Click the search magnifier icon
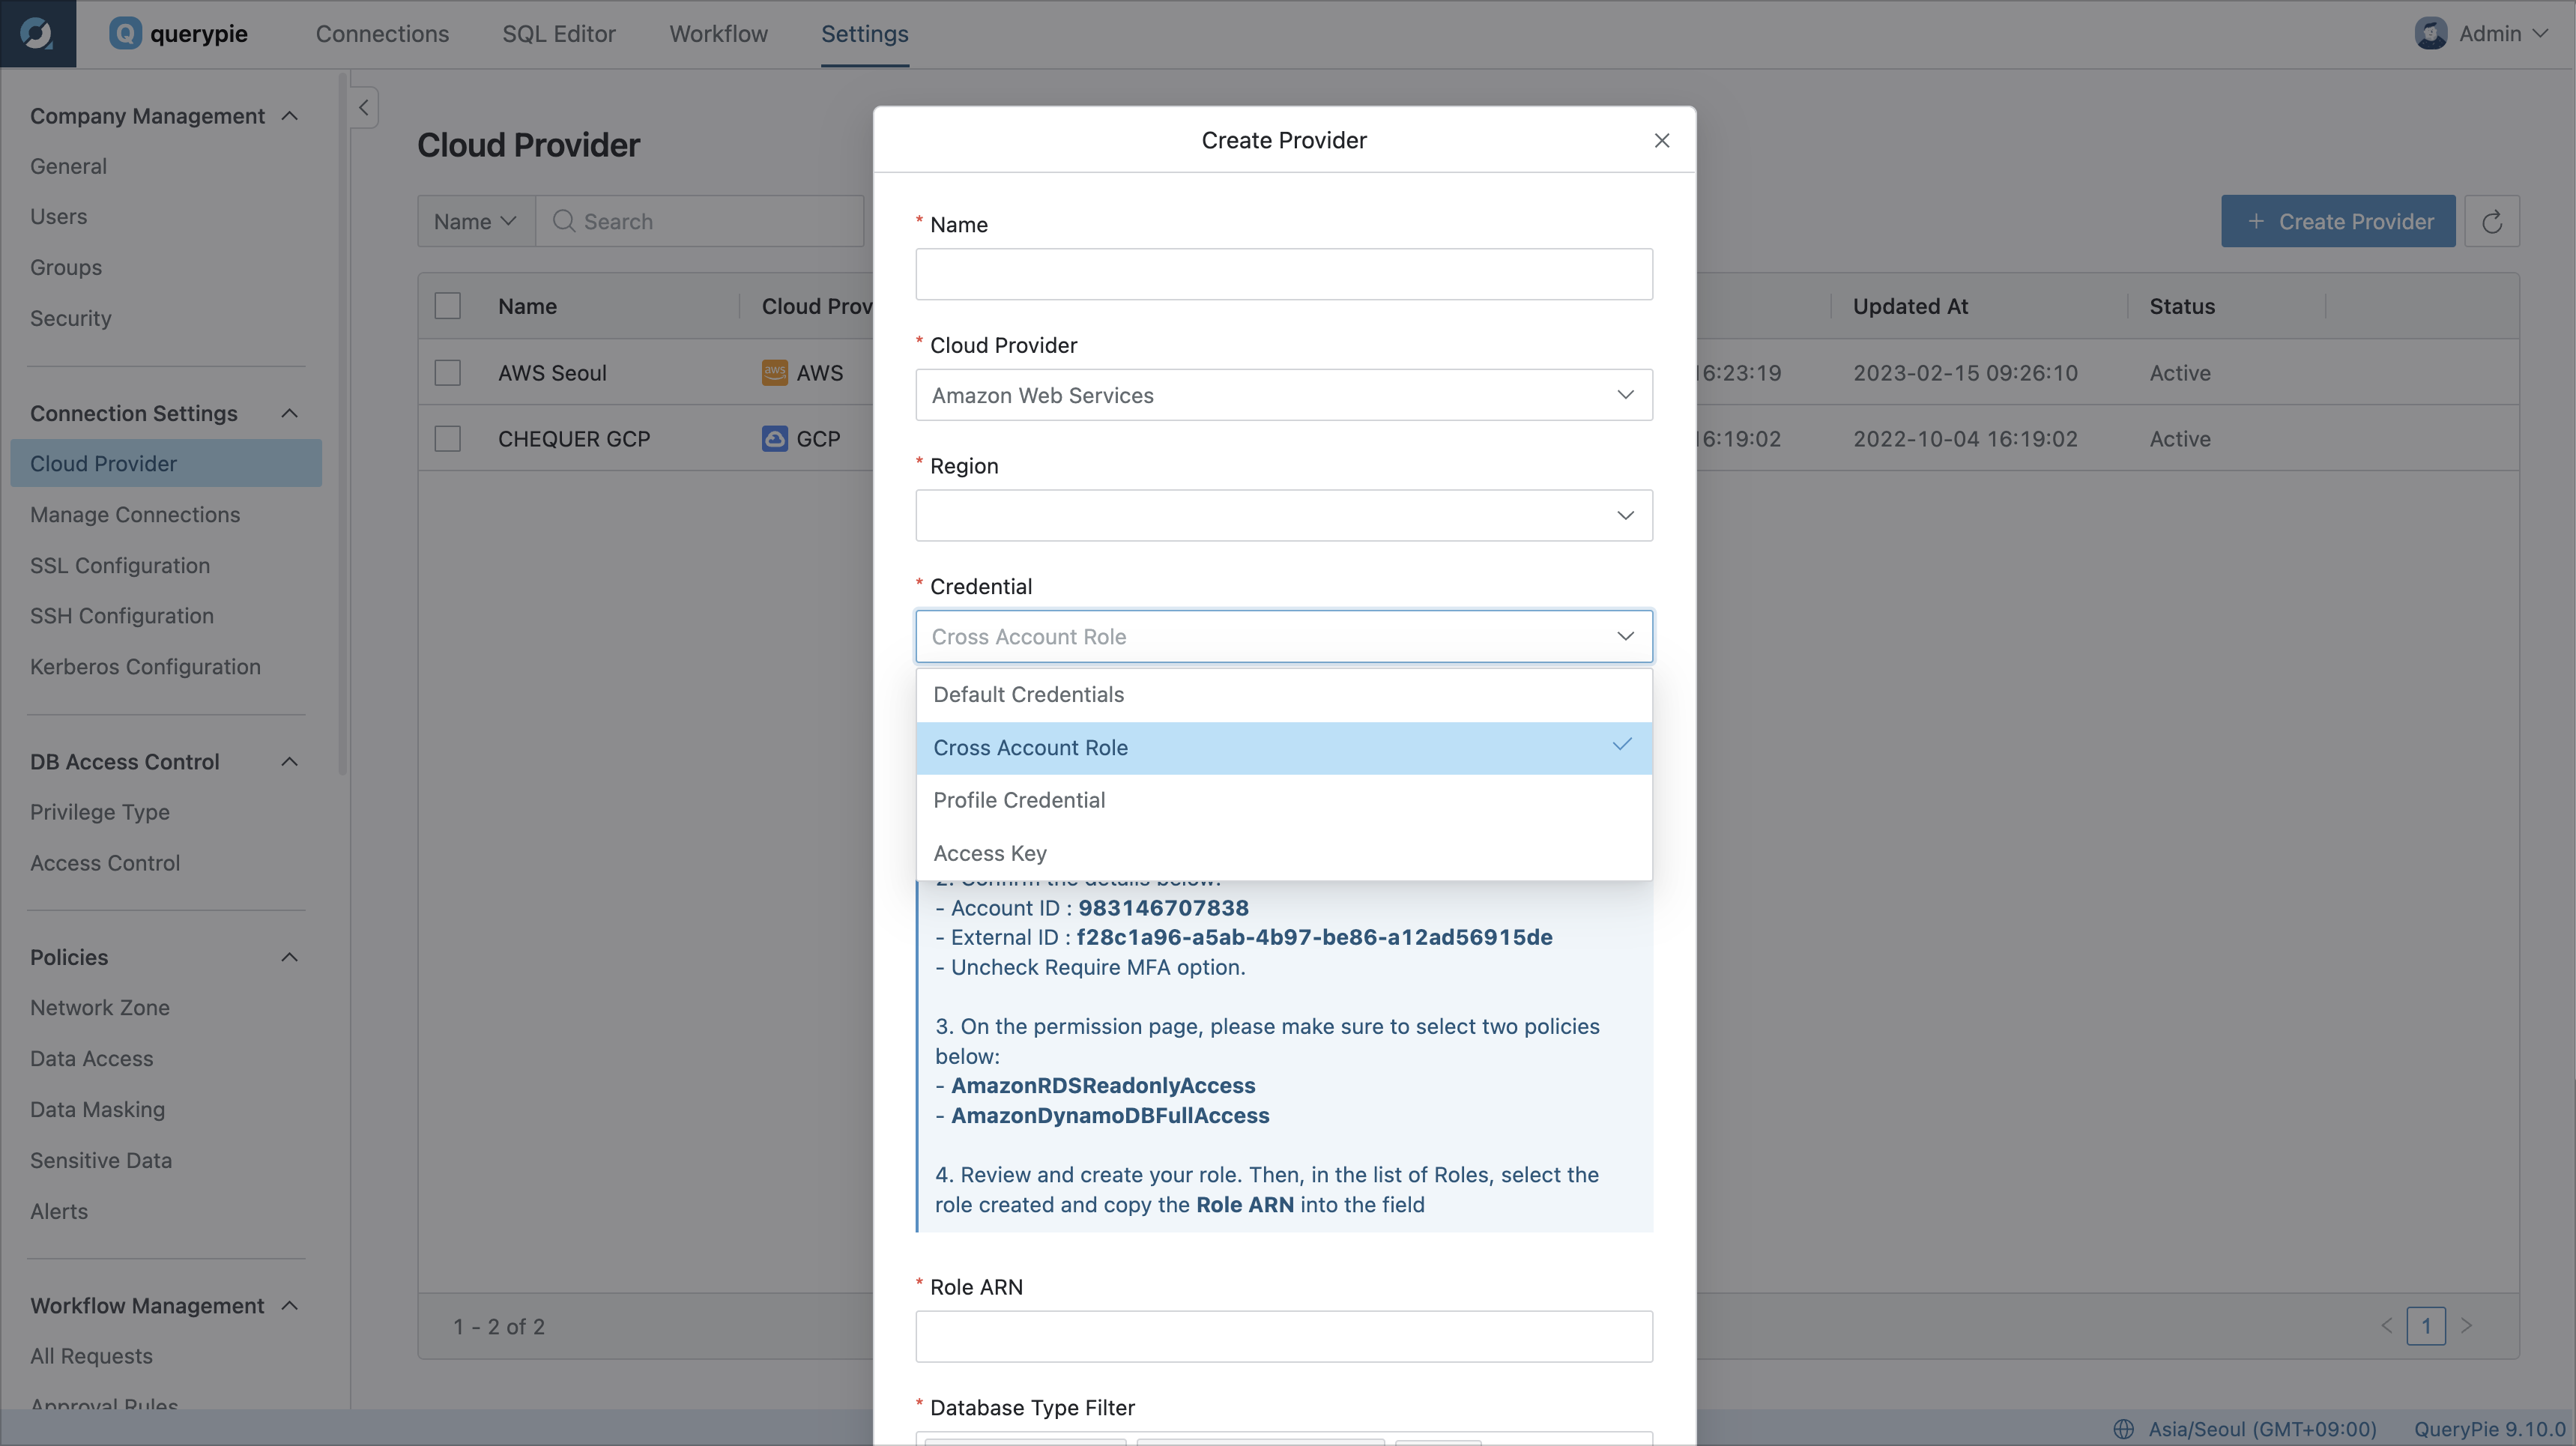Screen dimensions: 2576x1446 tap(564, 221)
